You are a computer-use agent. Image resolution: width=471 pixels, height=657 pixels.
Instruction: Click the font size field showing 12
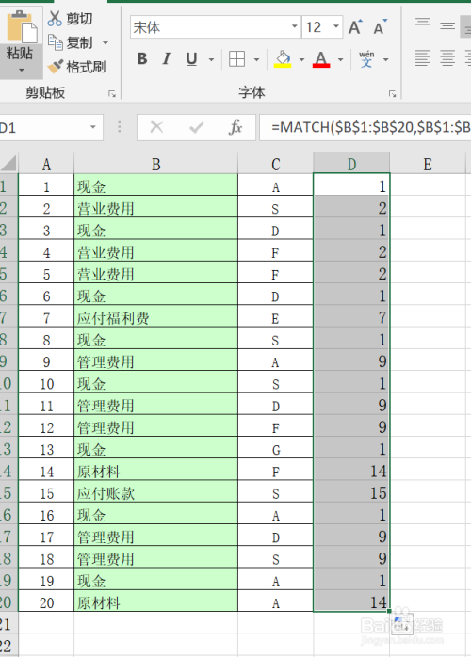click(x=317, y=27)
